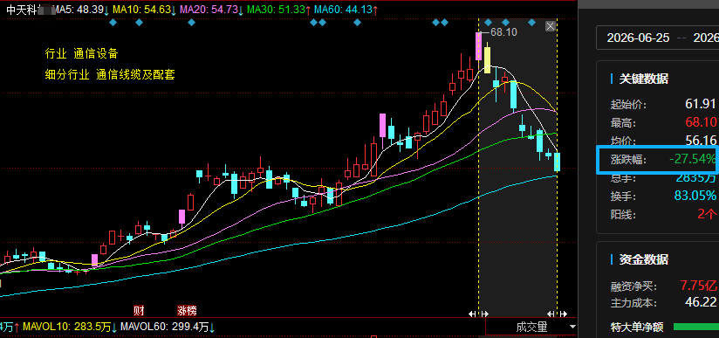Click the 财 financial event marker

pos(139,311)
